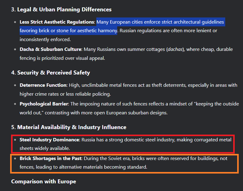Click the heading '3. Legal & Urban Planning Differences'
The image size is (243, 191).
click(x=61, y=10)
